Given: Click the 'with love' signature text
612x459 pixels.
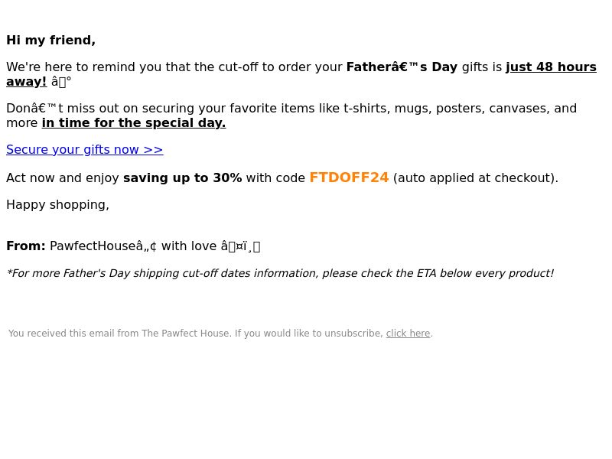Looking at the screenshot, I should pos(189,246).
